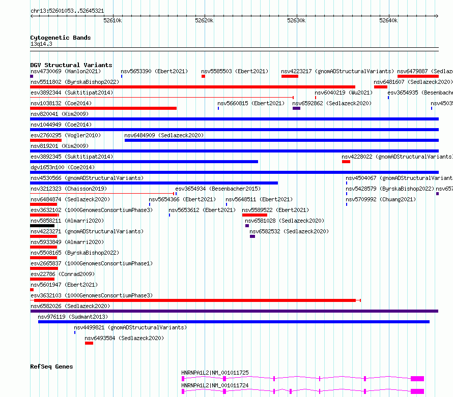Click the Cytogenetic Bands track title
Image resolution: width=453 pixels, height=397 pixels.
61,38
